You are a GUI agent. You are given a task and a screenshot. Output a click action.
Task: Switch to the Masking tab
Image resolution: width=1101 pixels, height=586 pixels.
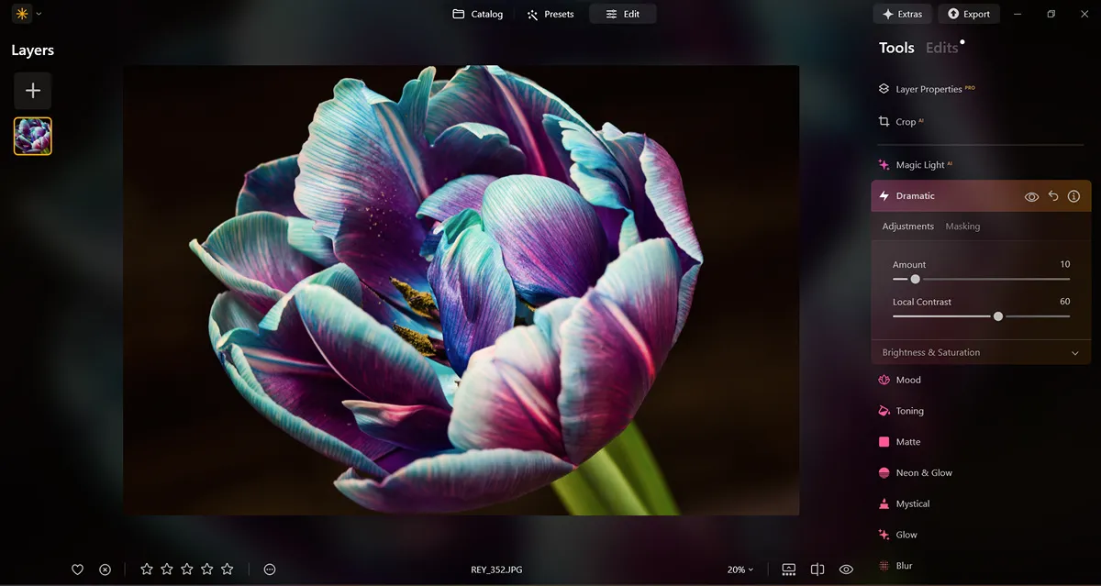pos(962,227)
